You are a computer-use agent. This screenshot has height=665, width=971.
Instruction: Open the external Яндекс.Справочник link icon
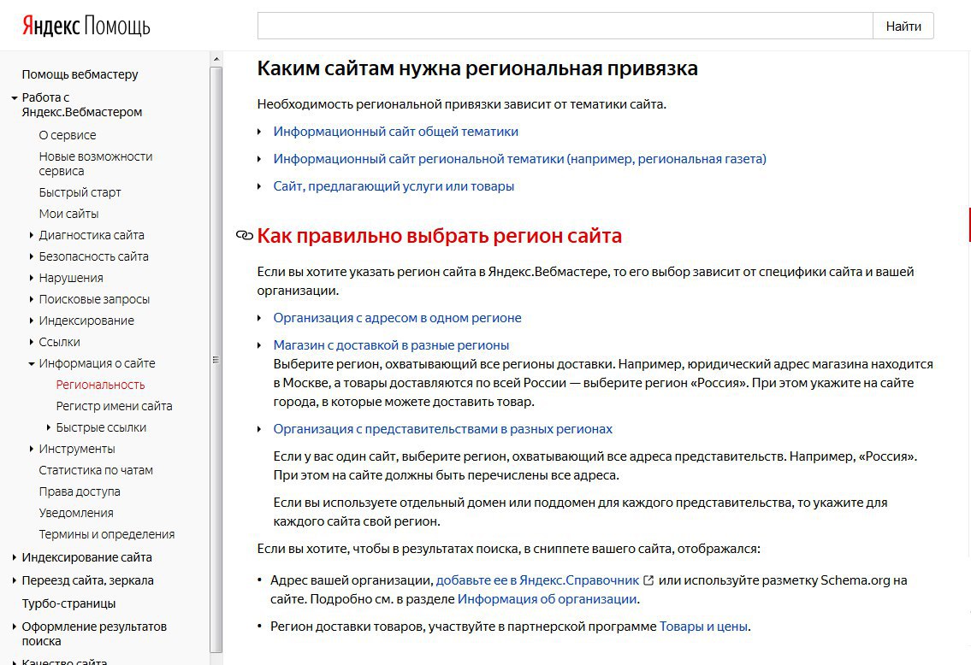click(648, 580)
